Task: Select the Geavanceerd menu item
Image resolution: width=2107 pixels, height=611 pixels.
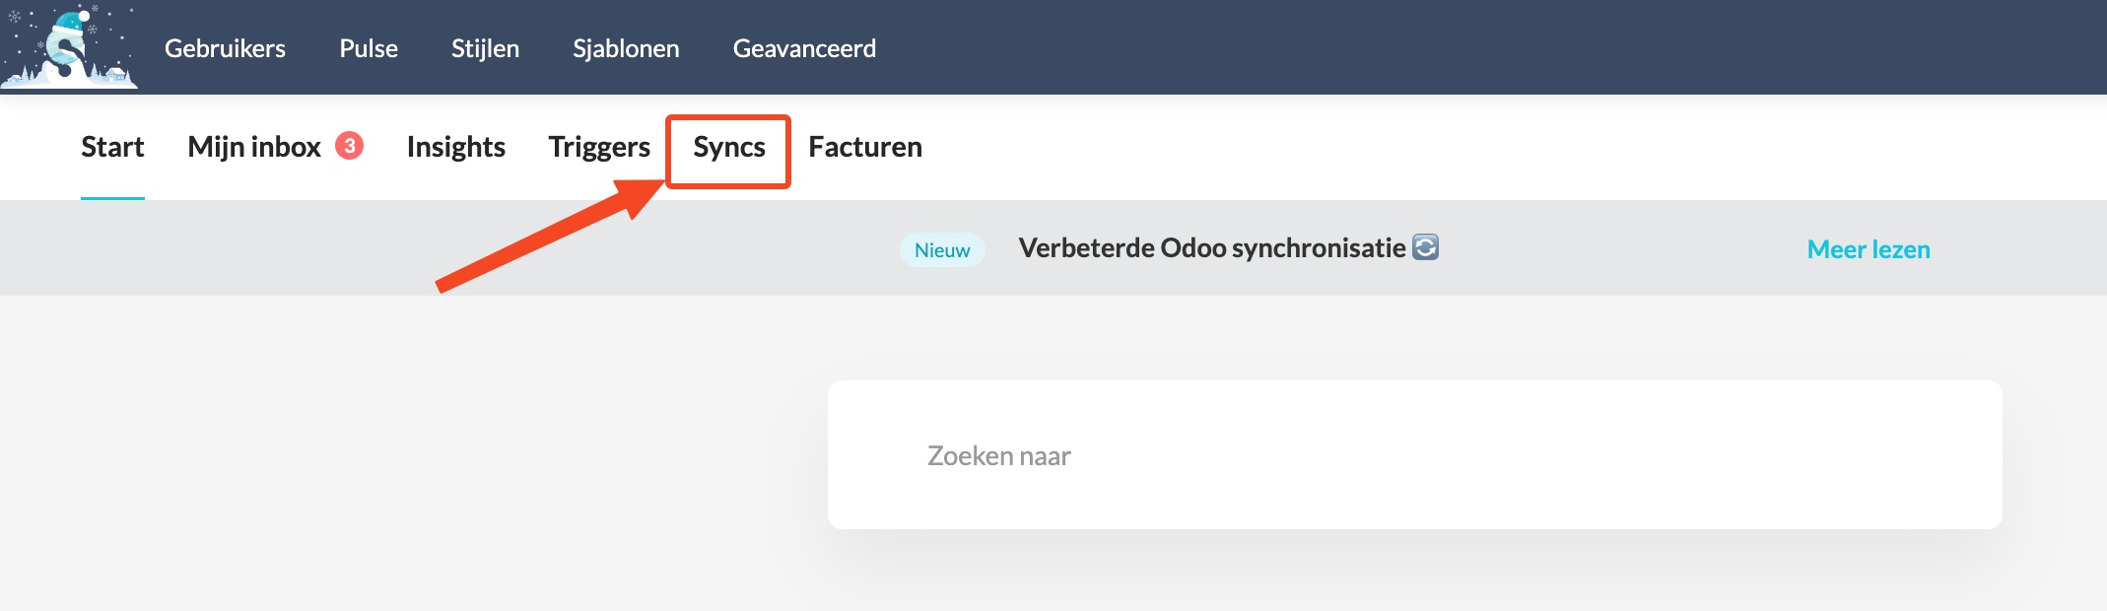Action: coord(804,48)
